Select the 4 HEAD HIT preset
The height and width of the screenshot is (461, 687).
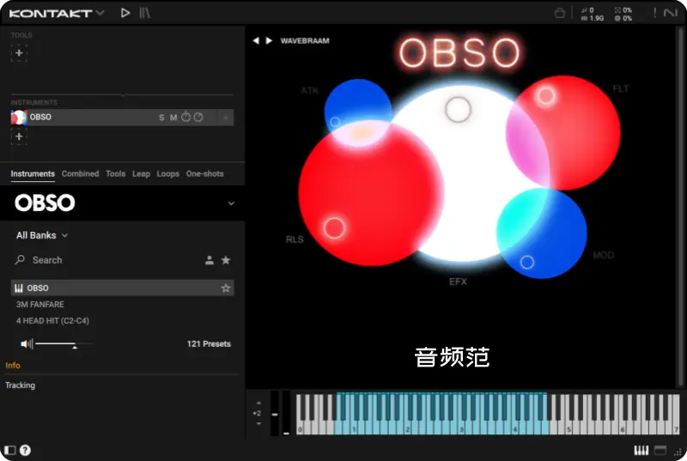pyautogui.click(x=52, y=321)
